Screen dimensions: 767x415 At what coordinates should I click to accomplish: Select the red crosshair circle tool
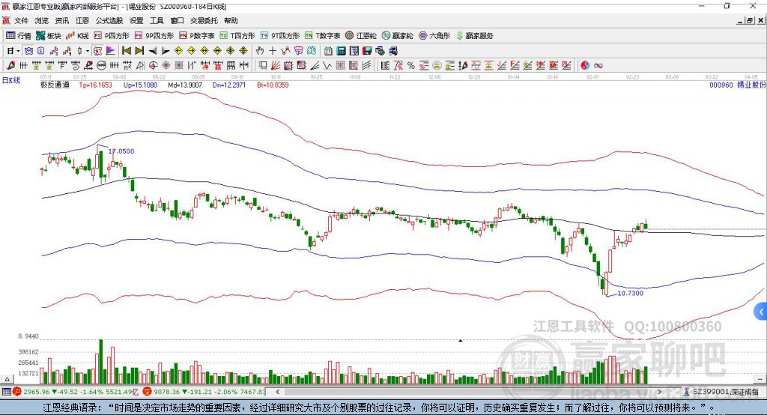point(153,66)
